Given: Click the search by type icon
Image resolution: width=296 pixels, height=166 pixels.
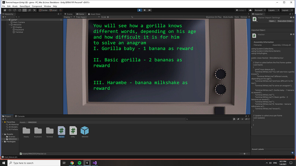Looking at the screenshot, I should pyautogui.click(x=234, y=119).
